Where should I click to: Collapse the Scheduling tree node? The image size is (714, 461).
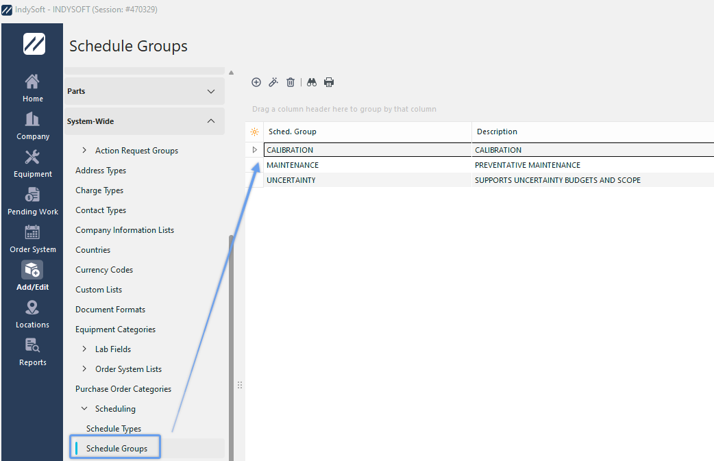pos(84,408)
